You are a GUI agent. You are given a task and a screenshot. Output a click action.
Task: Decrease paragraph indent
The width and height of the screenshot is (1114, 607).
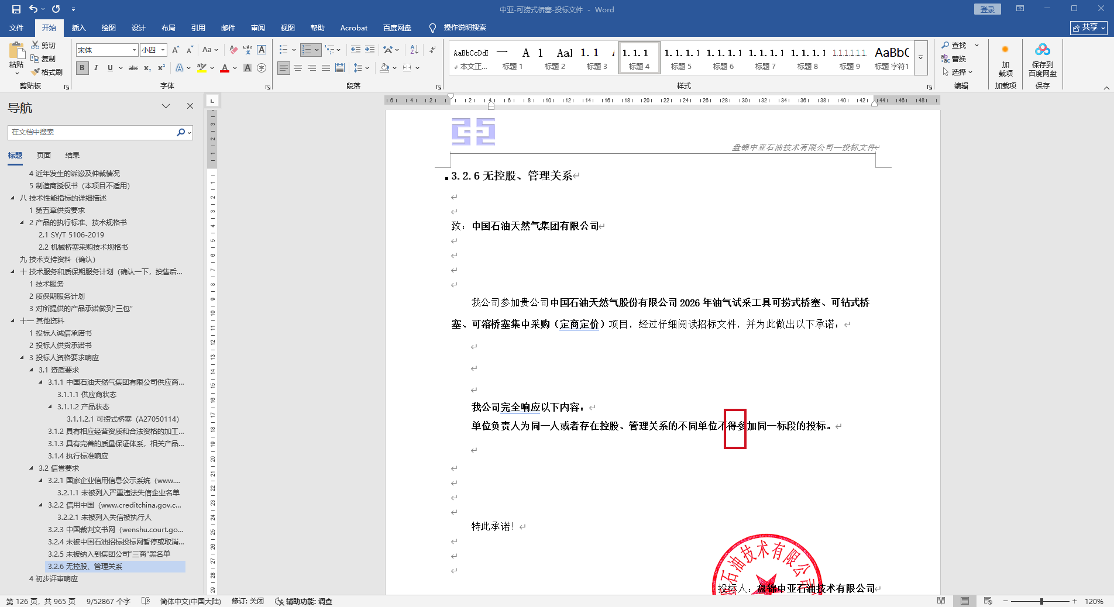[356, 50]
